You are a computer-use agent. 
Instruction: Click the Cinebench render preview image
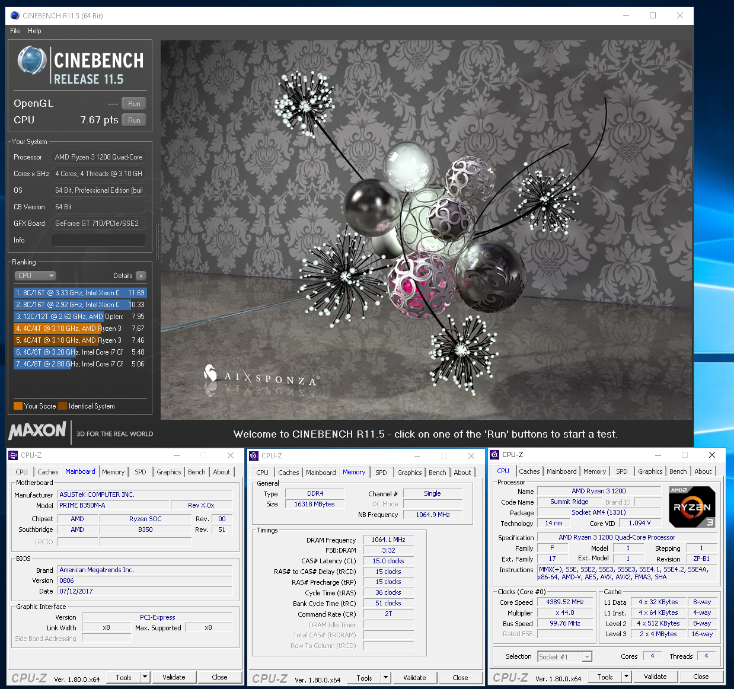point(426,230)
